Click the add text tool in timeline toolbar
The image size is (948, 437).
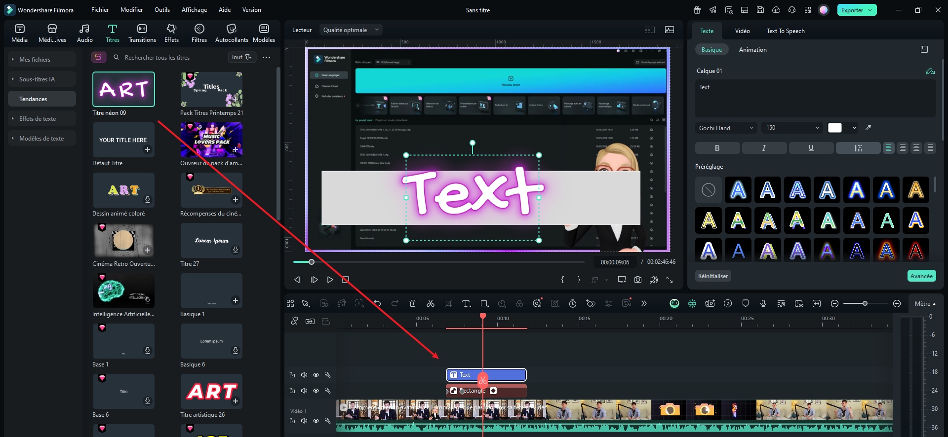click(466, 303)
